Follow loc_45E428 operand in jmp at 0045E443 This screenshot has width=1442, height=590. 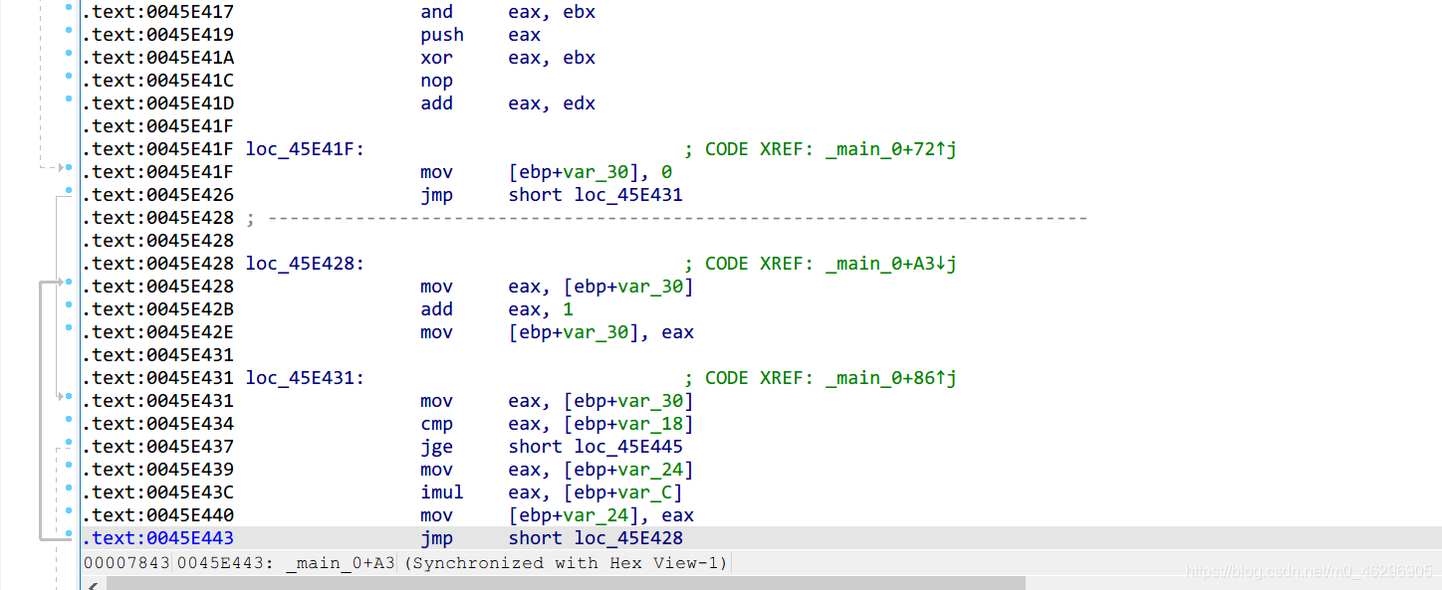point(628,538)
